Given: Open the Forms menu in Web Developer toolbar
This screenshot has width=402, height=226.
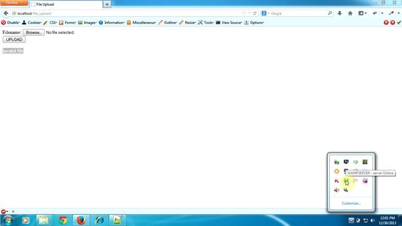Looking at the screenshot, I should coord(67,23).
